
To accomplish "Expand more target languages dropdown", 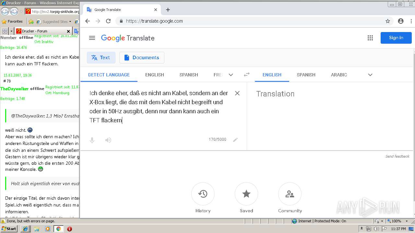I will (x=370, y=75).
